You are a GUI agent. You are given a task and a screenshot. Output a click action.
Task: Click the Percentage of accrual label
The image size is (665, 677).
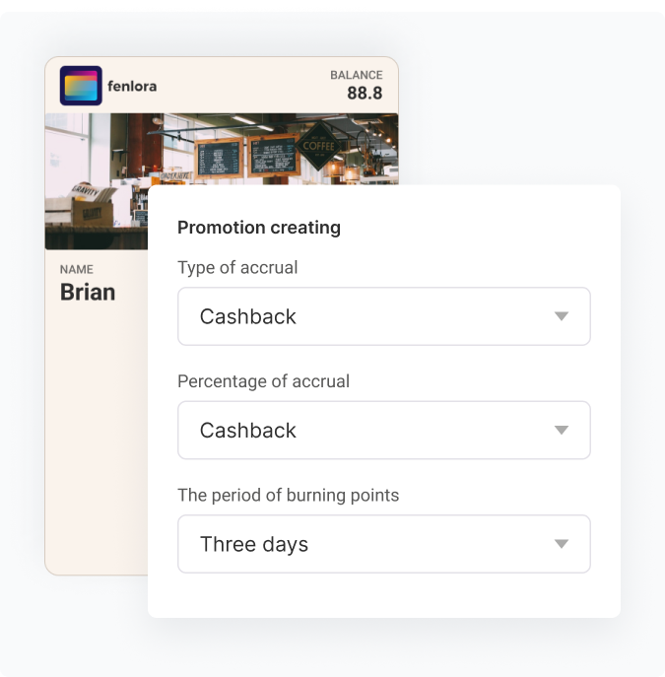pos(263,381)
